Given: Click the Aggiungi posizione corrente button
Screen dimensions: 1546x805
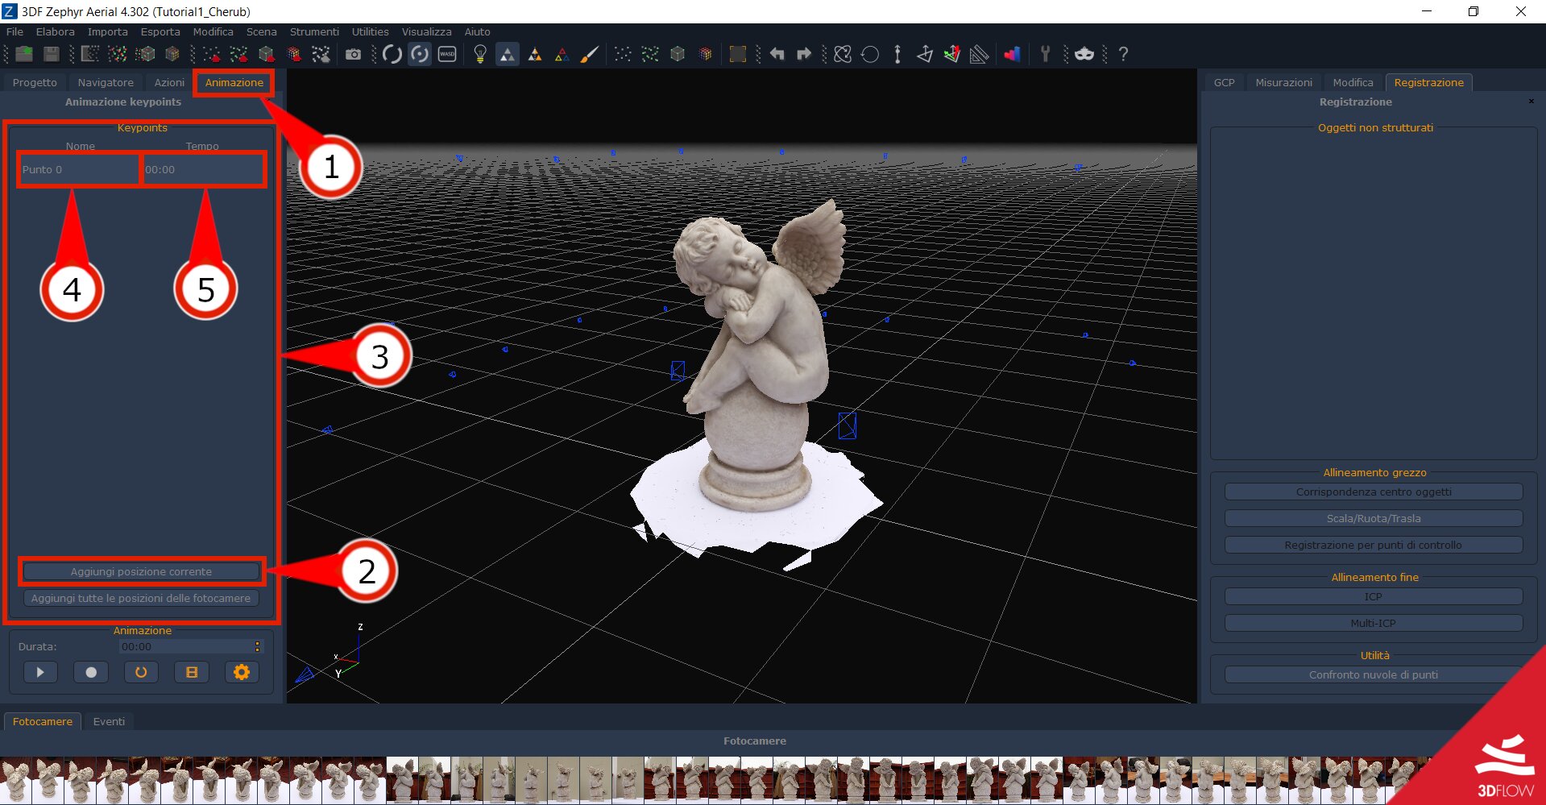Looking at the screenshot, I should (141, 571).
